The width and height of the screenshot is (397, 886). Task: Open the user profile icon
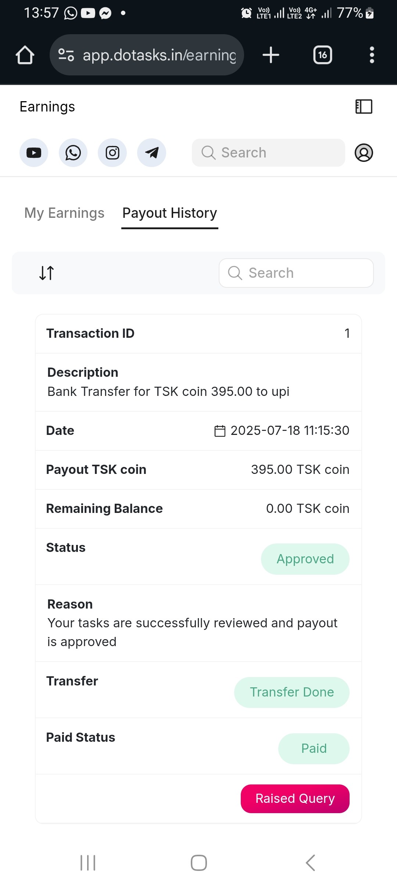[x=364, y=153]
